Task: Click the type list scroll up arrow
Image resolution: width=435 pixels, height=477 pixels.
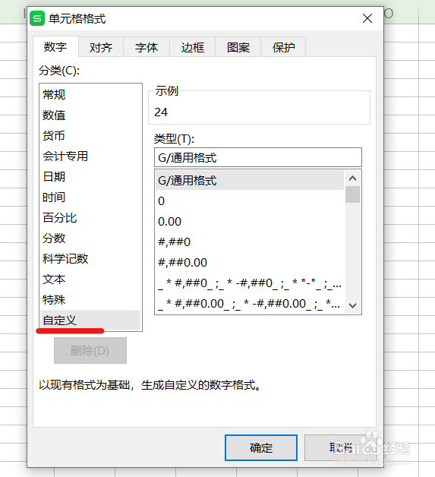Action: pos(352,178)
